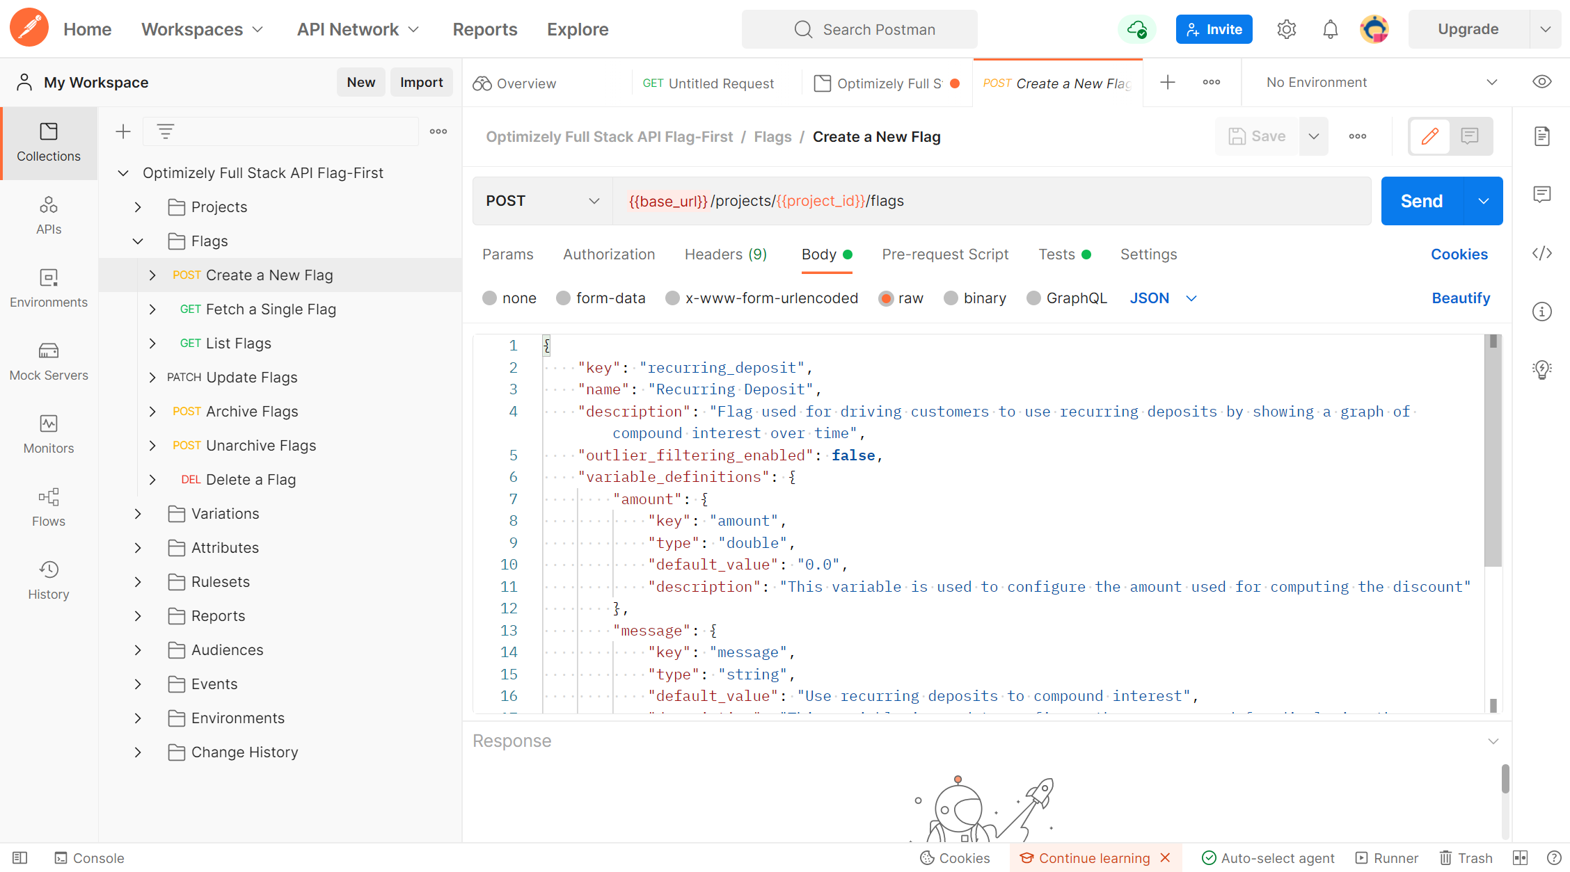
Task: Open the Mock Servers sidebar panel
Action: point(49,362)
